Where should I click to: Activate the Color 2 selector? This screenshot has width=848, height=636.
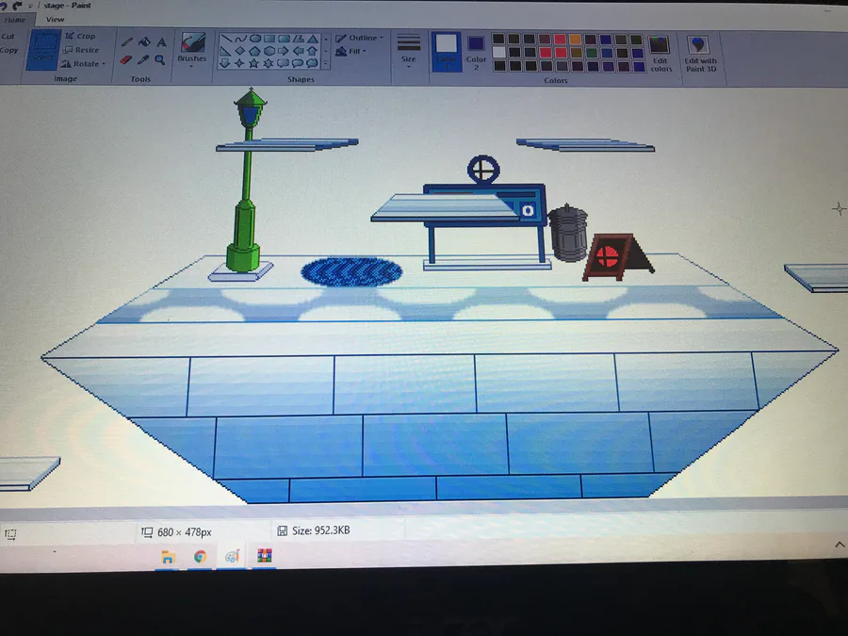click(x=476, y=53)
